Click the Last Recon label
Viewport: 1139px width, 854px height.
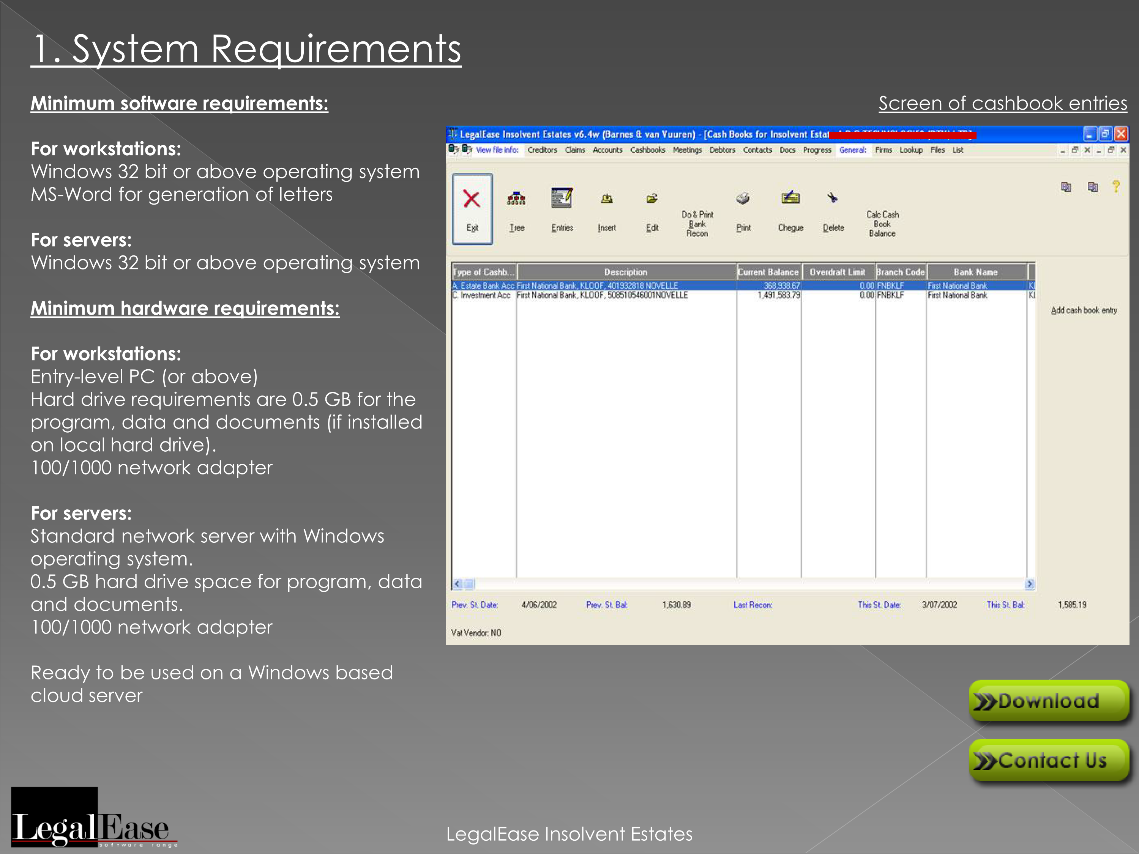[752, 605]
